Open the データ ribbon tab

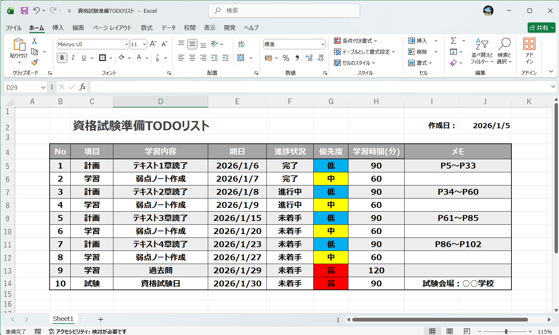click(x=169, y=28)
